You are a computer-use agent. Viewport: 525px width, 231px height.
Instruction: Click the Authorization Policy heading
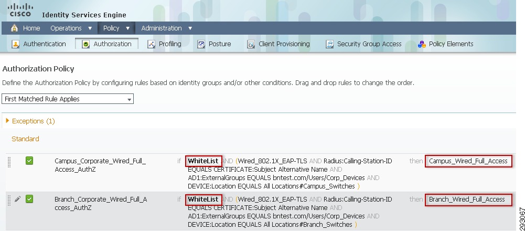(38, 69)
